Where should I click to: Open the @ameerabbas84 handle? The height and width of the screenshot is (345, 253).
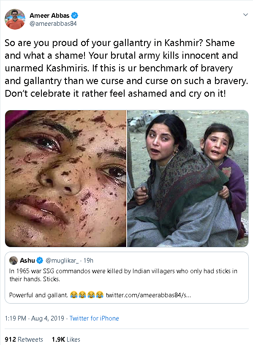(53, 24)
